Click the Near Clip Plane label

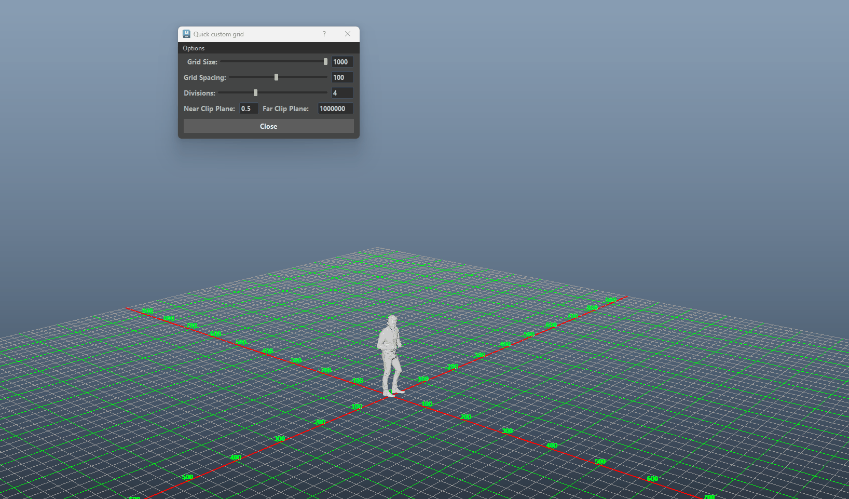(x=209, y=109)
